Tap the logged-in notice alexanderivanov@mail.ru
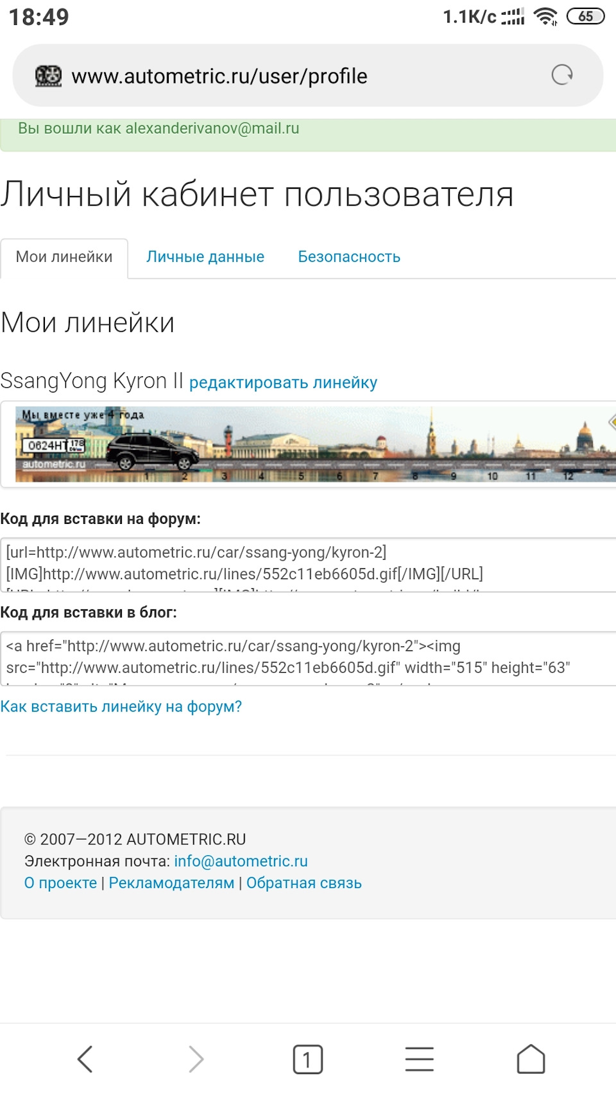This screenshot has height=1096, width=616. [x=158, y=128]
